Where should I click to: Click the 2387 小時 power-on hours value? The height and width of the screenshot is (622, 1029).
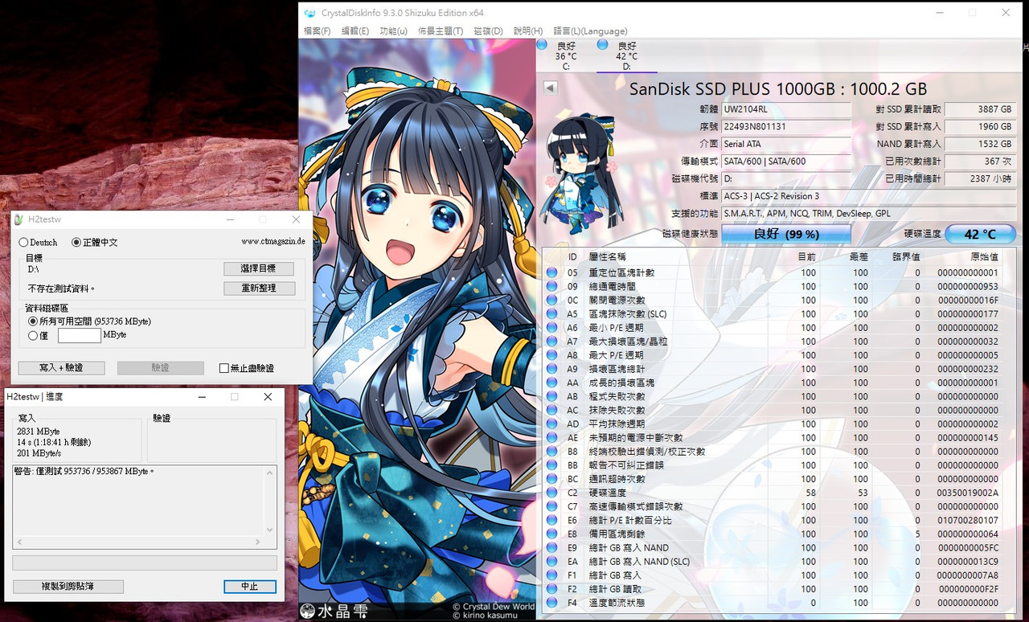[980, 179]
